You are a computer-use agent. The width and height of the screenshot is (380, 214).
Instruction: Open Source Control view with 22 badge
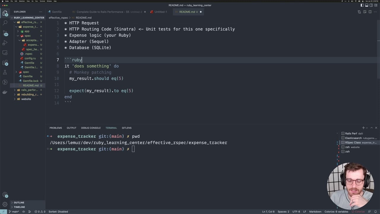(x=5, y=33)
